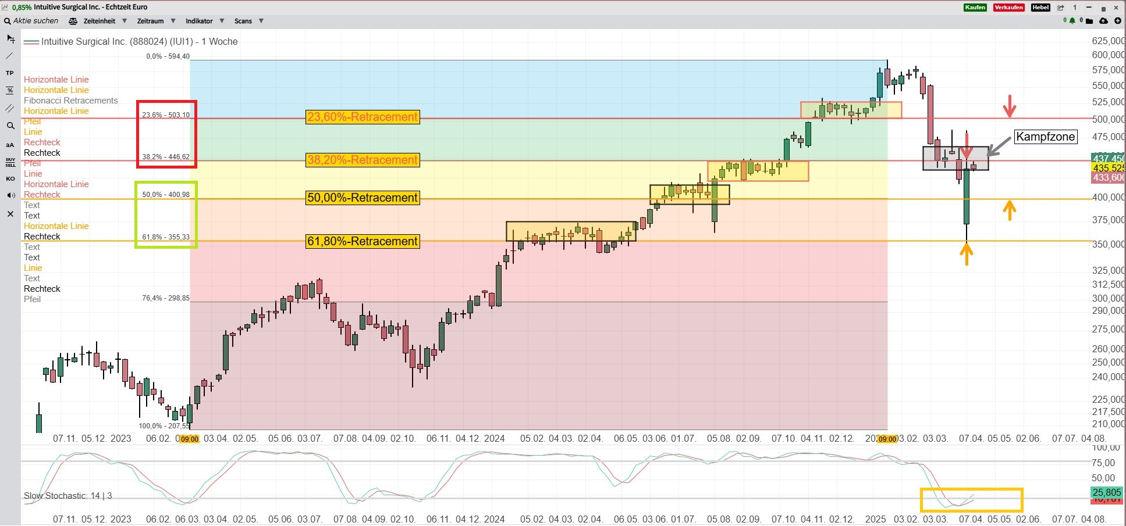The image size is (1126, 526).
Task: Click the yellow 435,525 price tag
Action: pos(1108,168)
